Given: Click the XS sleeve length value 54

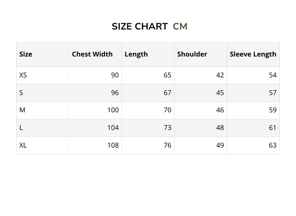Looking at the screenshot, I should [273, 75].
